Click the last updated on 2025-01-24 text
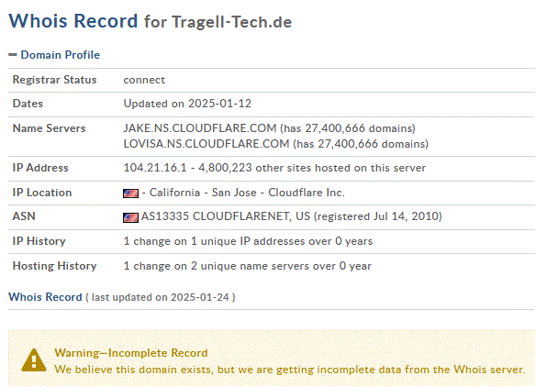 [x=161, y=297]
